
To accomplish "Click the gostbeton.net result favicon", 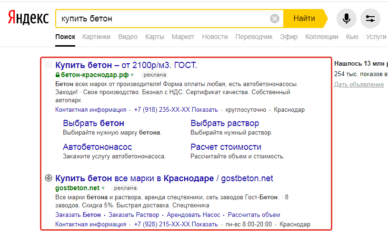I will [48, 178].
